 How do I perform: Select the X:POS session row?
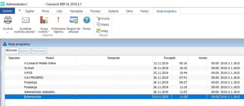tap(124, 73)
